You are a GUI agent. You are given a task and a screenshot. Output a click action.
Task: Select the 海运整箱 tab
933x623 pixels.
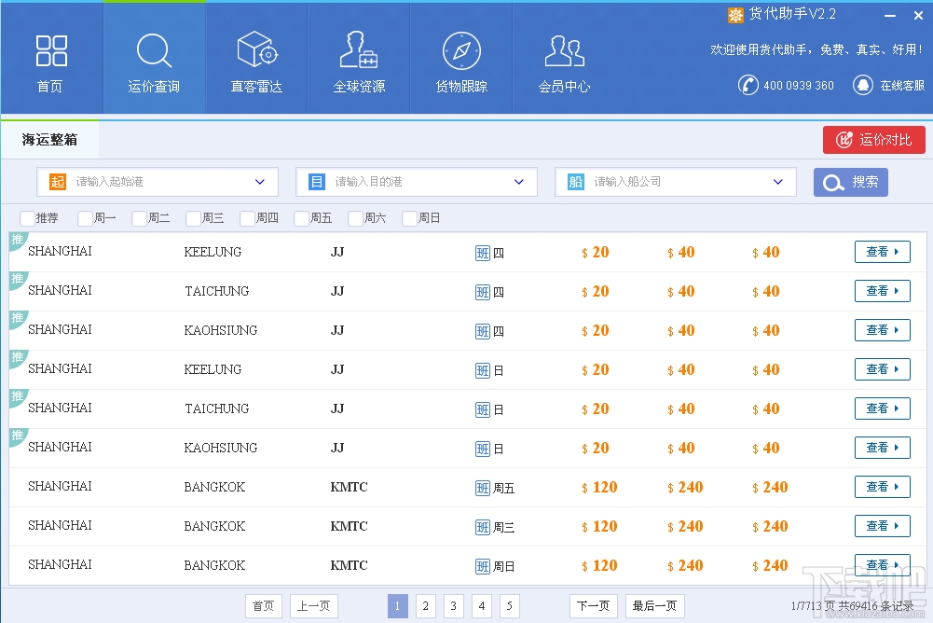[50, 140]
